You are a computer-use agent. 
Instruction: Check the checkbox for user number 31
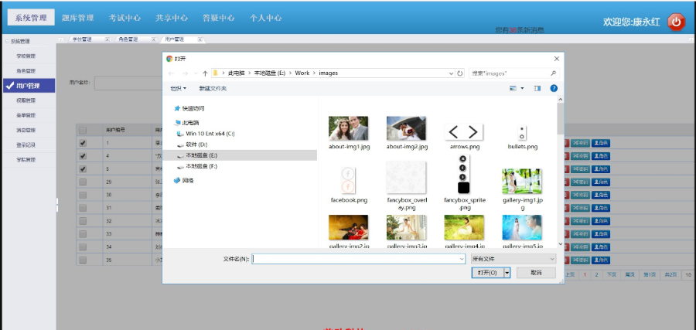[x=83, y=208]
